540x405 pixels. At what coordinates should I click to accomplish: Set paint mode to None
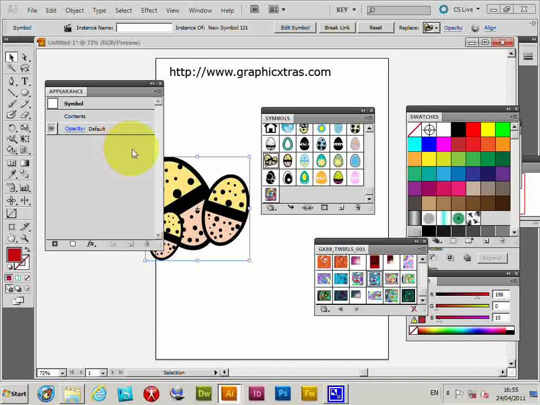pos(27,277)
